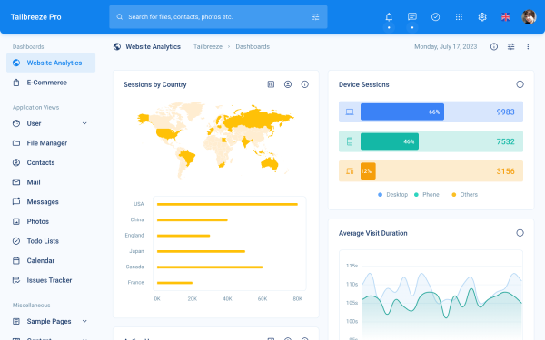The height and width of the screenshot is (340, 545).
Task: Click the 9983 desktop sessions value
Action: 505,112
